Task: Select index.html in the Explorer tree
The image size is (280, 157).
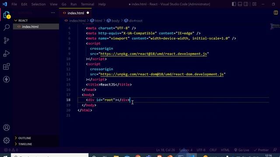Action: [36, 27]
